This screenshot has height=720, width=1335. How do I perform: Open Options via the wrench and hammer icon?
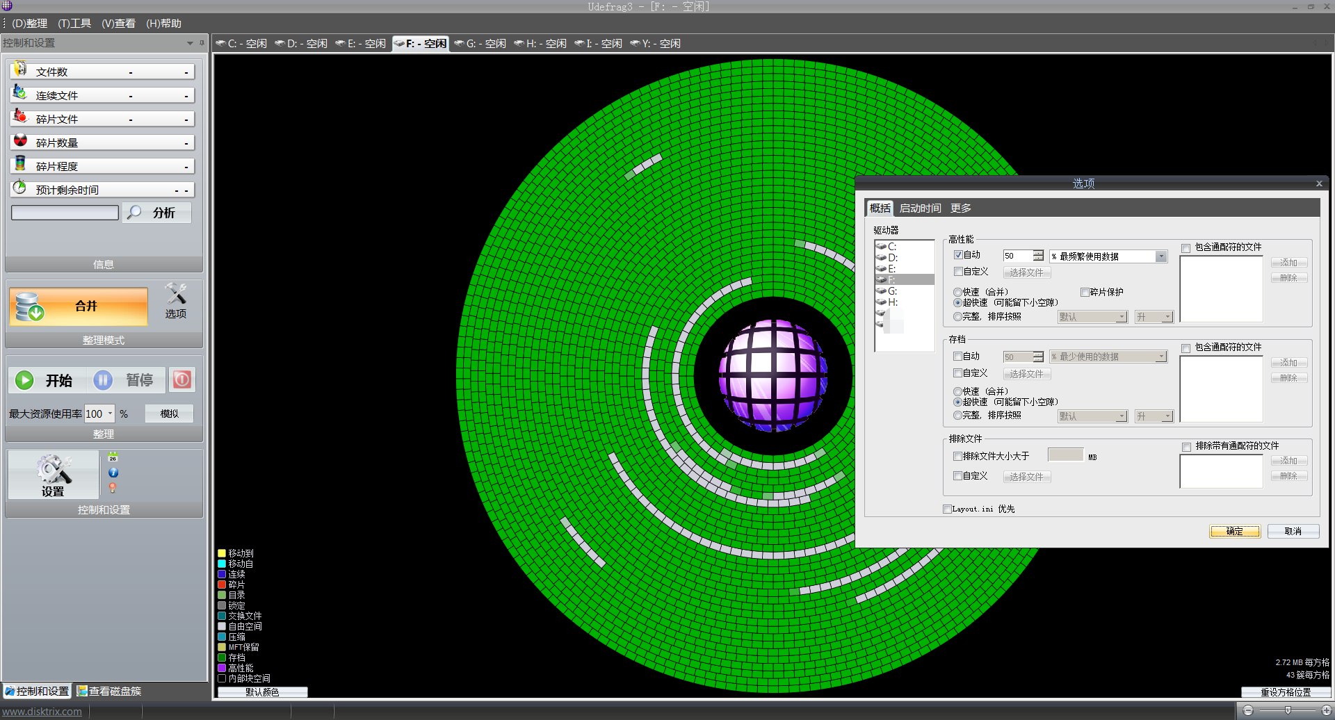(x=176, y=294)
